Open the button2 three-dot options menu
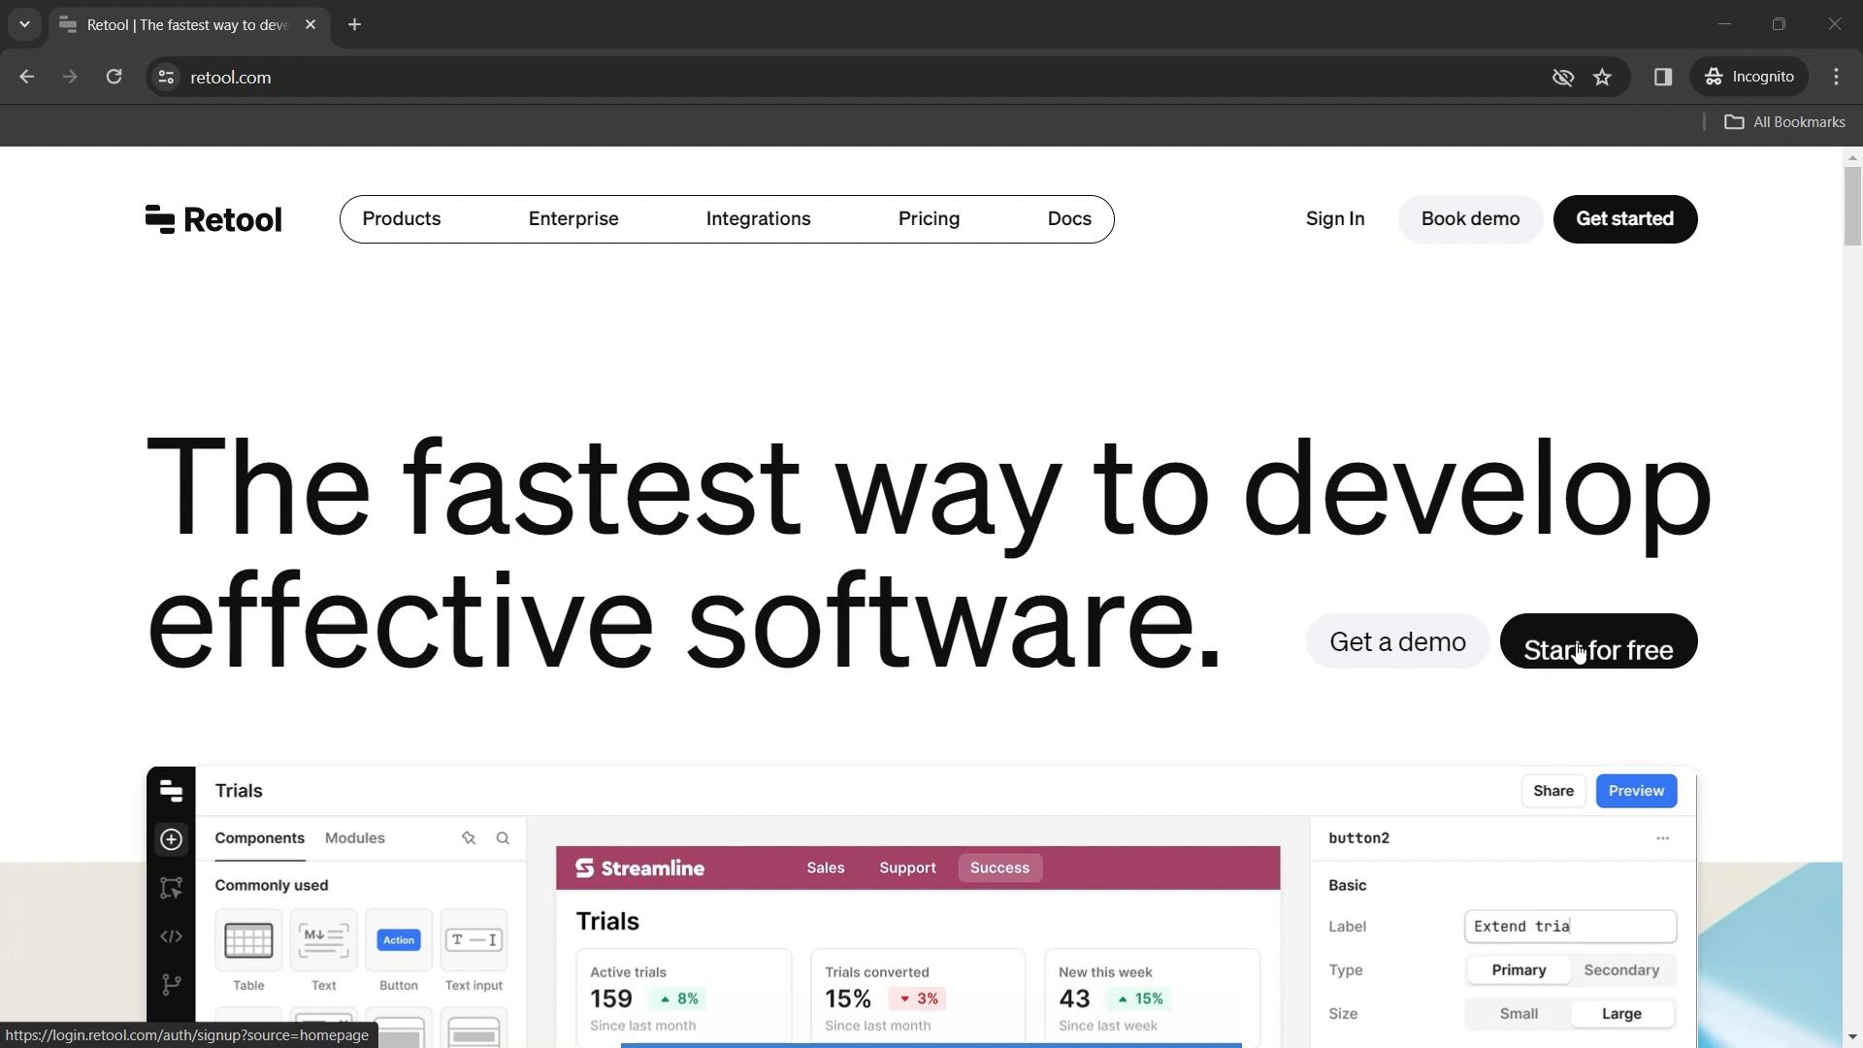Screen dimensions: 1863x1048 (x=1662, y=838)
